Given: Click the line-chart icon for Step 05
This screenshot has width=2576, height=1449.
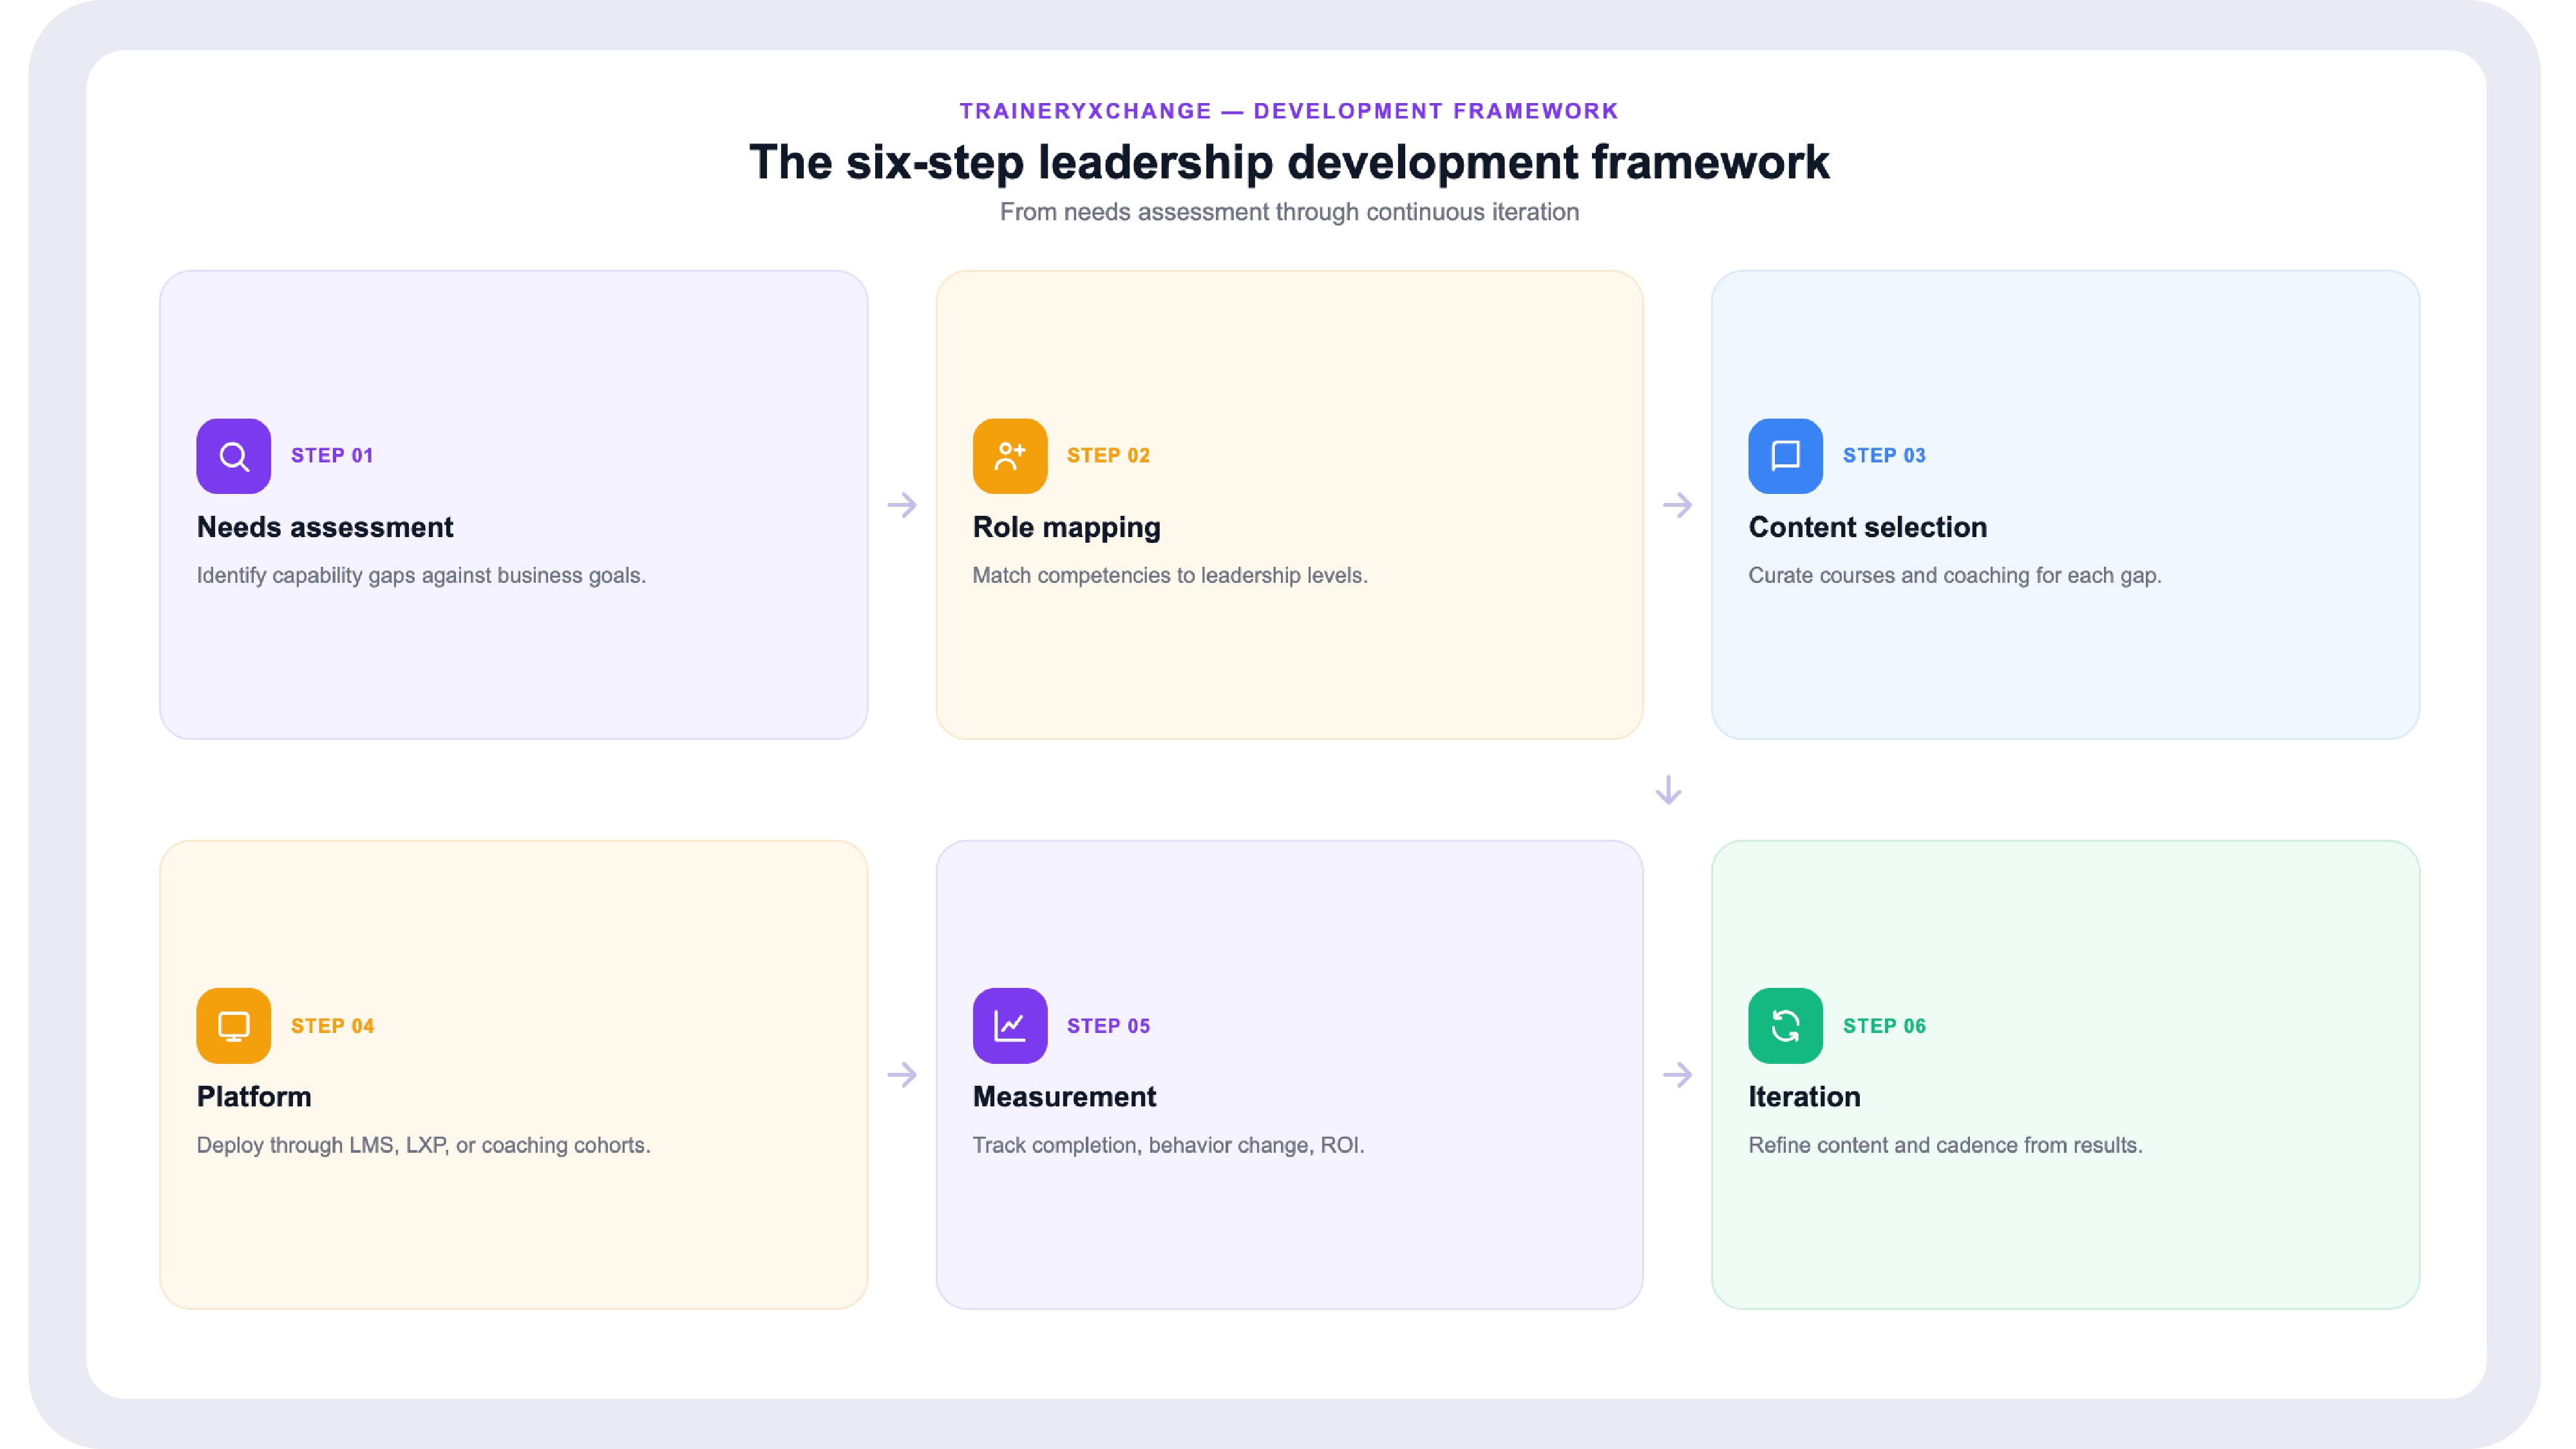Looking at the screenshot, I should pos(1009,1026).
